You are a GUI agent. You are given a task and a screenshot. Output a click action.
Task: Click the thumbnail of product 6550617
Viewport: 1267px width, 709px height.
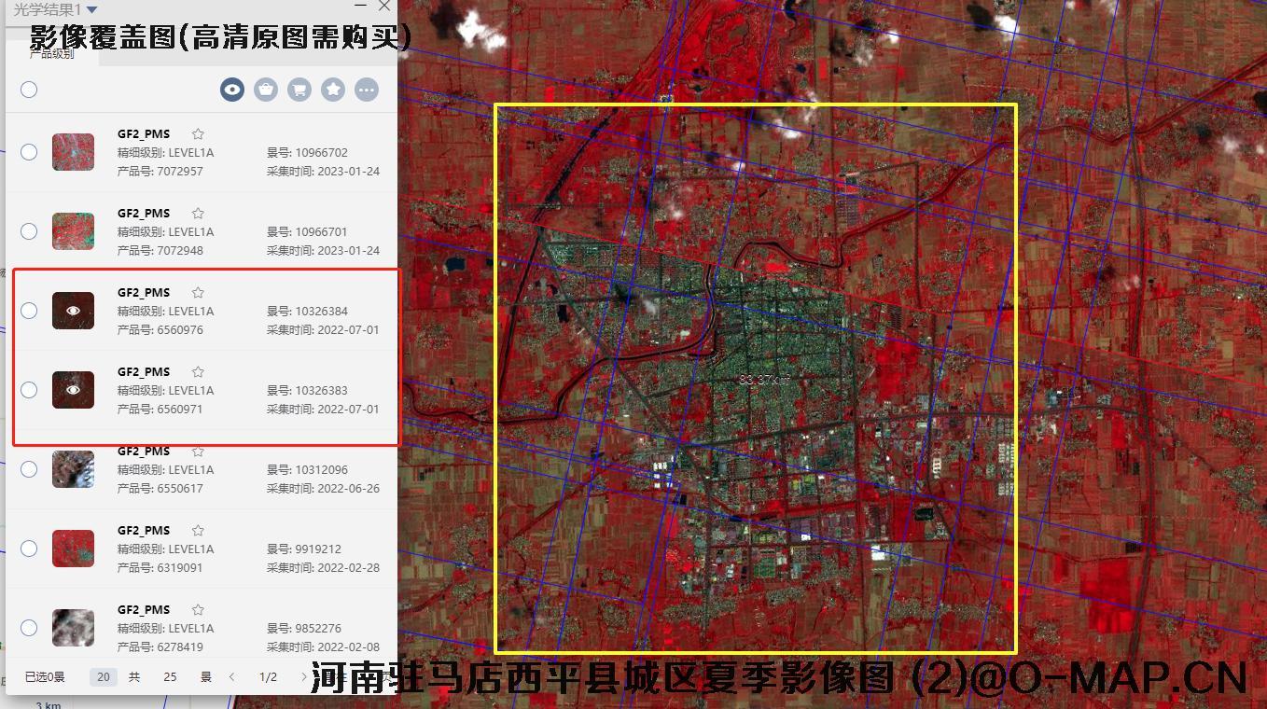coord(73,469)
